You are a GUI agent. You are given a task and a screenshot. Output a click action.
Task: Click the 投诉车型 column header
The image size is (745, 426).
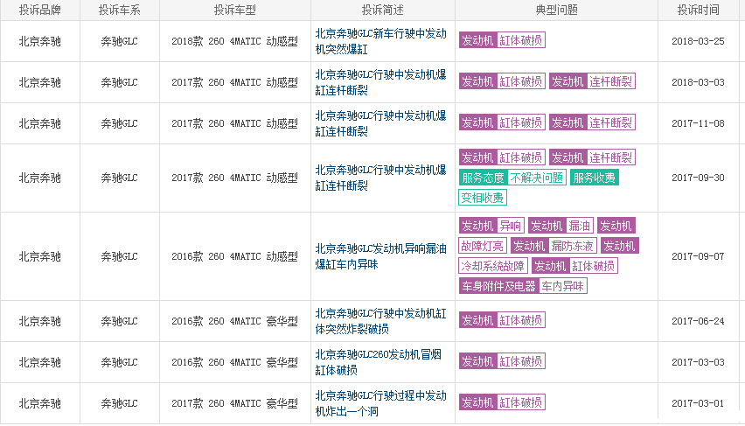point(234,10)
